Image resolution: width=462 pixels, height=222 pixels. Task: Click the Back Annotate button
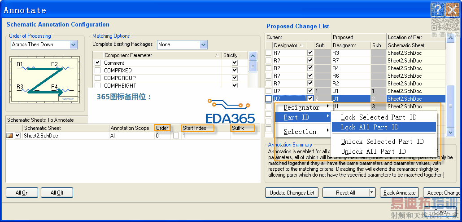(x=399, y=193)
